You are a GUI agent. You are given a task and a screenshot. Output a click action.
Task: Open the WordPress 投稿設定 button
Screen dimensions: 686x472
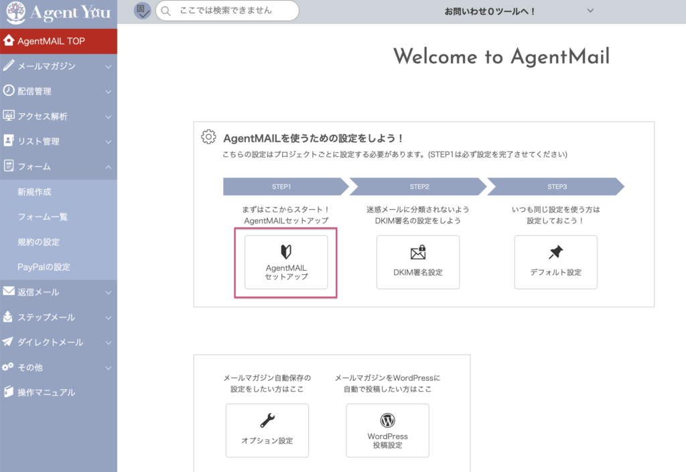point(388,430)
